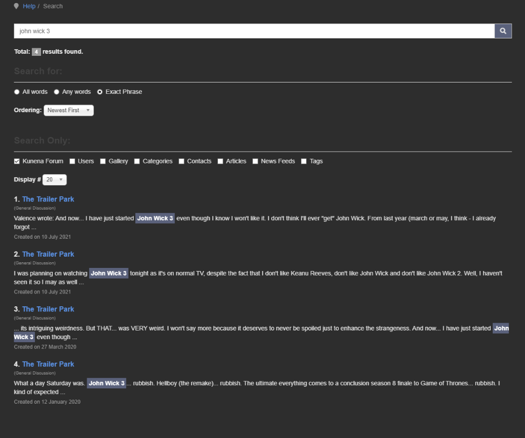Check the Categories checkbox

[x=137, y=161]
